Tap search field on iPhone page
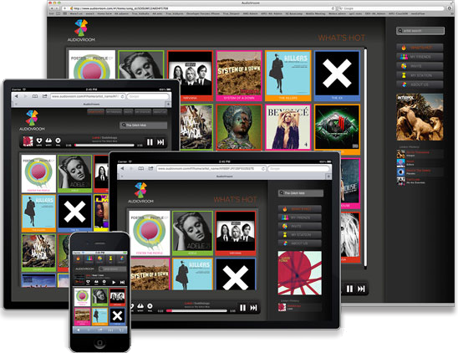This screenshot has width=458, height=353. (113, 269)
